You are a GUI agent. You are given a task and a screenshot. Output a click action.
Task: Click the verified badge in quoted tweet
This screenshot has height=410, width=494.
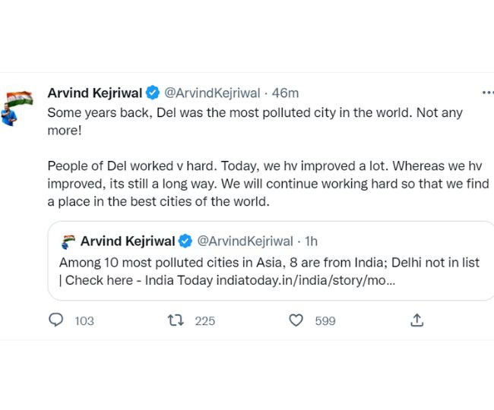pyautogui.click(x=185, y=241)
